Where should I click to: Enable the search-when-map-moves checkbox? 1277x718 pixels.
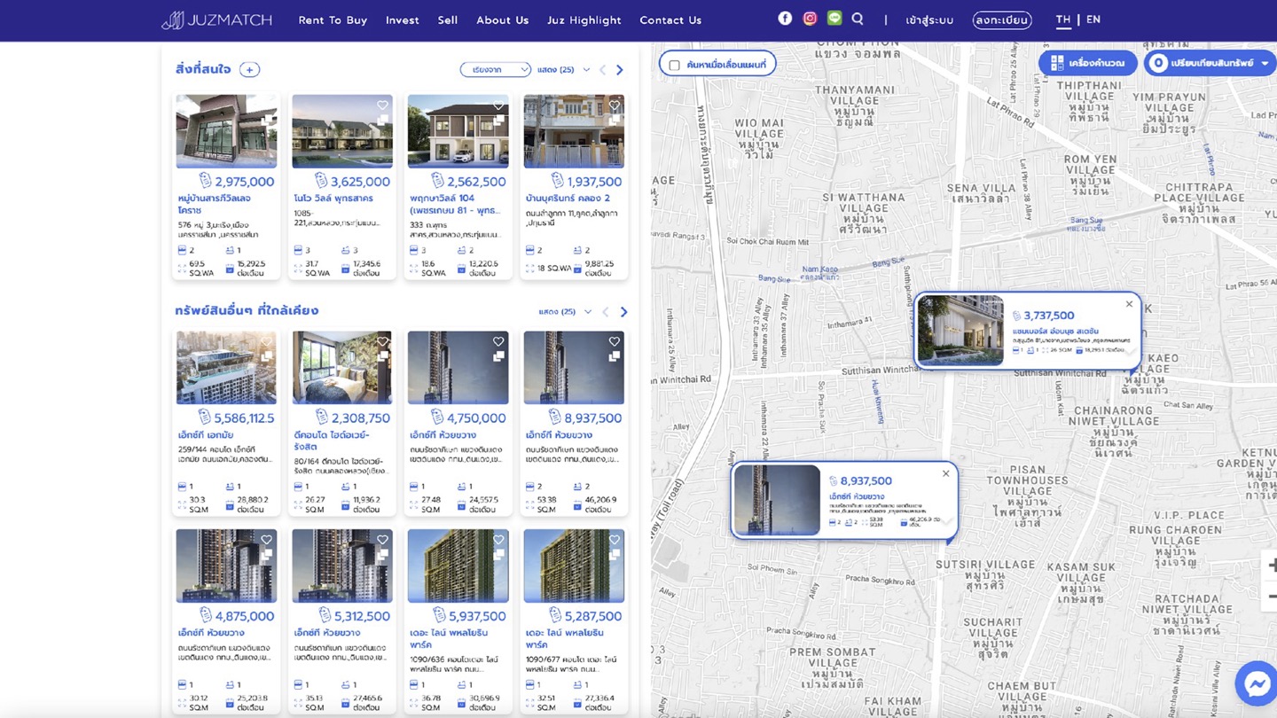pyautogui.click(x=674, y=65)
